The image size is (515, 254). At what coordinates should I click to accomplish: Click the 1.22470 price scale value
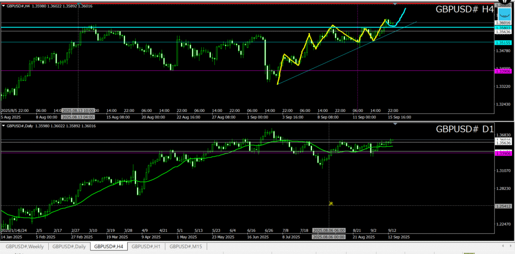click(504, 224)
